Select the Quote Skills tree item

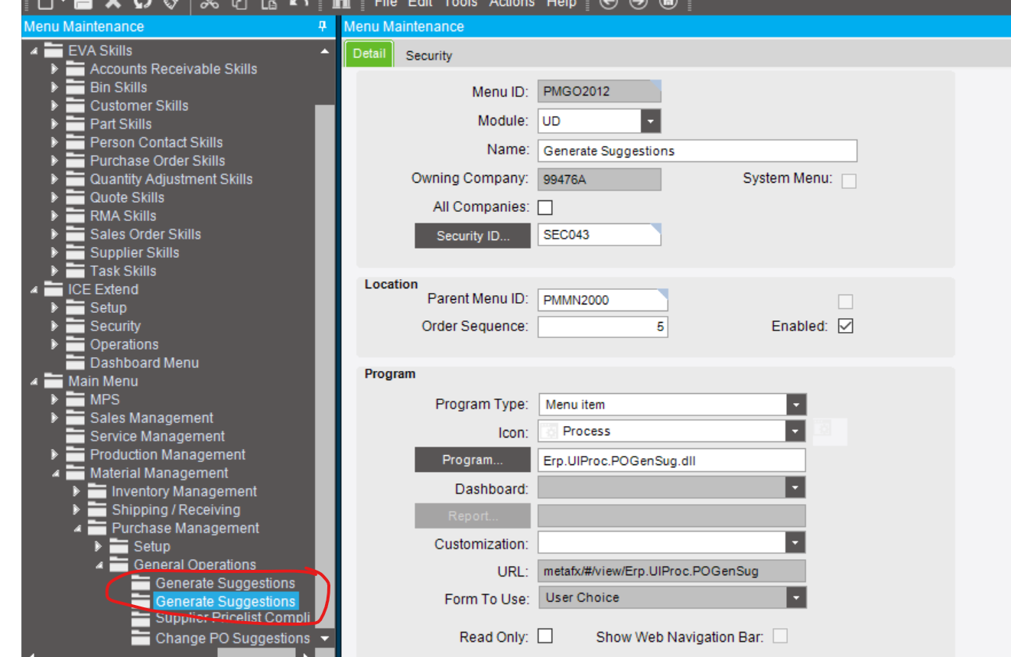[127, 197]
